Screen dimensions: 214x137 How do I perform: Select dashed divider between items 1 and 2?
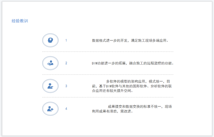tap(108, 52)
